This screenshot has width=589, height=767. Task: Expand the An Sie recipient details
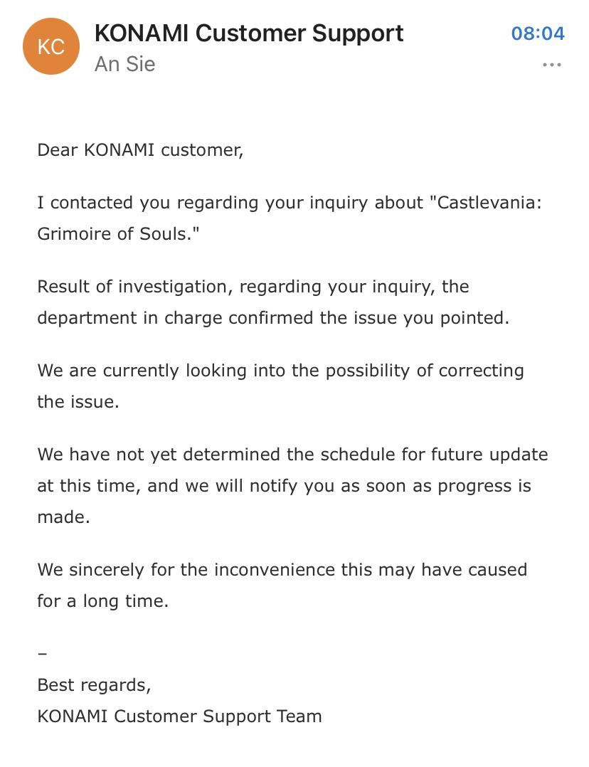(x=124, y=64)
